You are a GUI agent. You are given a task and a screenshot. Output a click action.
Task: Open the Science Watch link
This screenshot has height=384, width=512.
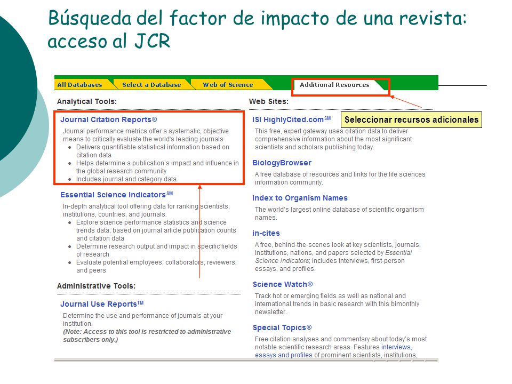(x=283, y=284)
